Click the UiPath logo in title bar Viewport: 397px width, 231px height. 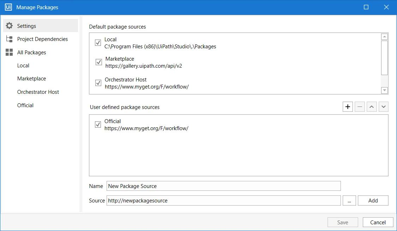pyautogui.click(x=8, y=7)
